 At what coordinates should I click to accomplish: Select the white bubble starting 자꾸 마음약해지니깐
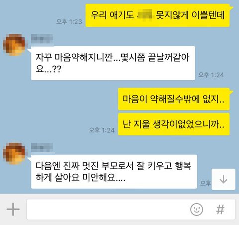click(x=113, y=63)
